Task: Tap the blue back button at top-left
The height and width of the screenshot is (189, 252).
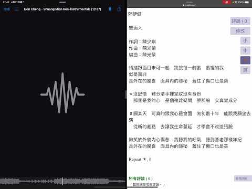Action: point(7,9)
